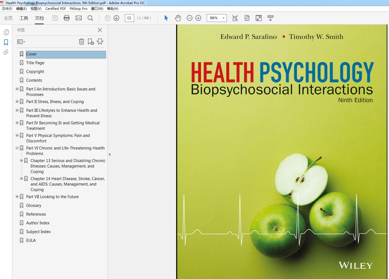Add a new bookmark icon
The image size is (389, 279).
pos(91,42)
